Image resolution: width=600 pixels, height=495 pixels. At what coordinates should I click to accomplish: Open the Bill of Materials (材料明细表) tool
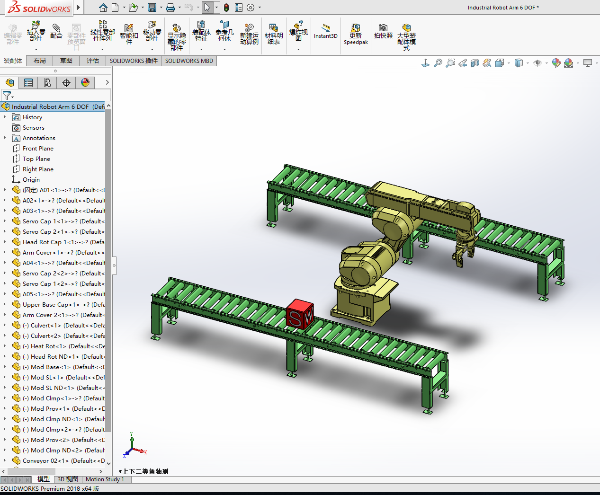[x=274, y=34]
